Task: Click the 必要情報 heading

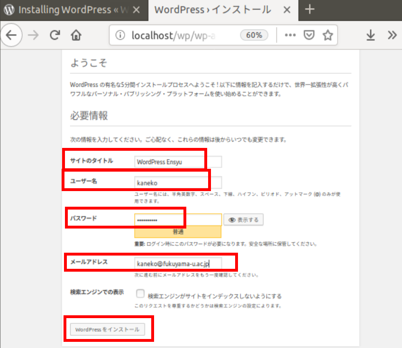Action: pos(89,116)
